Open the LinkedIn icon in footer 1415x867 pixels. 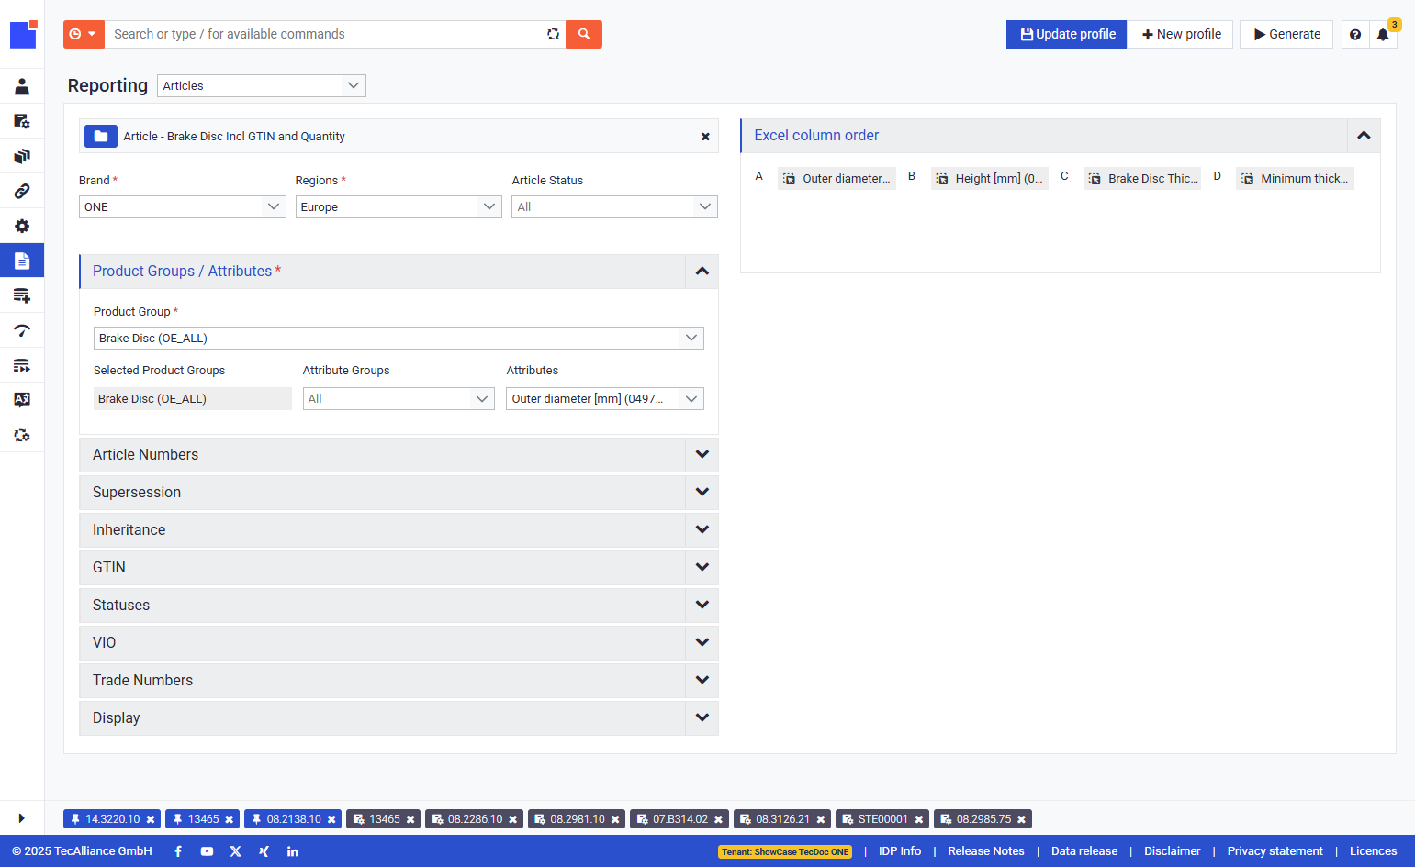[x=293, y=851]
